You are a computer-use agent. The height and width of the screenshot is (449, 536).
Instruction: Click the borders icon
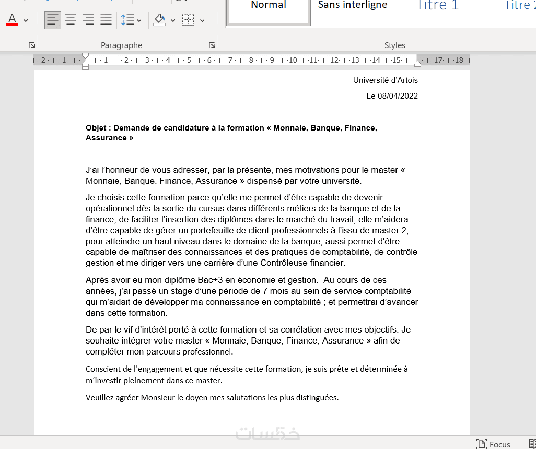coord(188,20)
